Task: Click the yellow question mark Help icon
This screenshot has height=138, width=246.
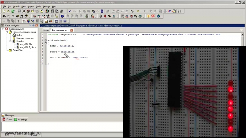Action: click(x=148, y=16)
